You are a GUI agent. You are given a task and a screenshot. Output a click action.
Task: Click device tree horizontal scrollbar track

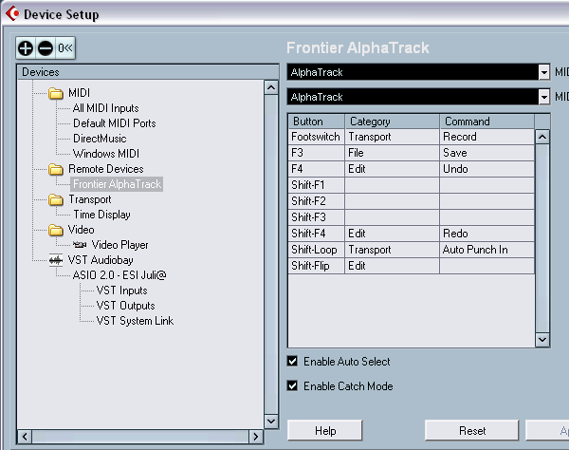[x=140, y=436]
